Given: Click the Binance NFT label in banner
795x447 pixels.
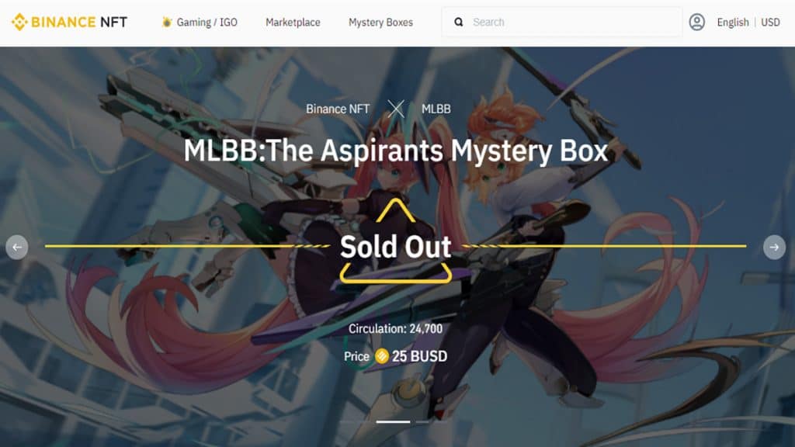Looking at the screenshot, I should point(338,109).
